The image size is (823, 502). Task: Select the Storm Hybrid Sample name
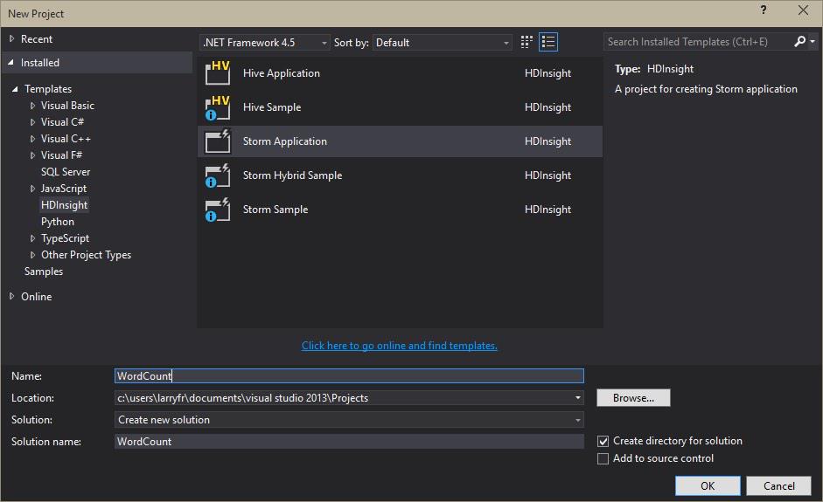[x=292, y=175]
